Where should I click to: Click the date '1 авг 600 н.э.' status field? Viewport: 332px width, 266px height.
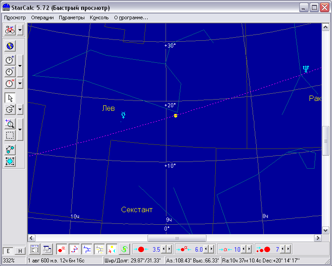point(65,261)
